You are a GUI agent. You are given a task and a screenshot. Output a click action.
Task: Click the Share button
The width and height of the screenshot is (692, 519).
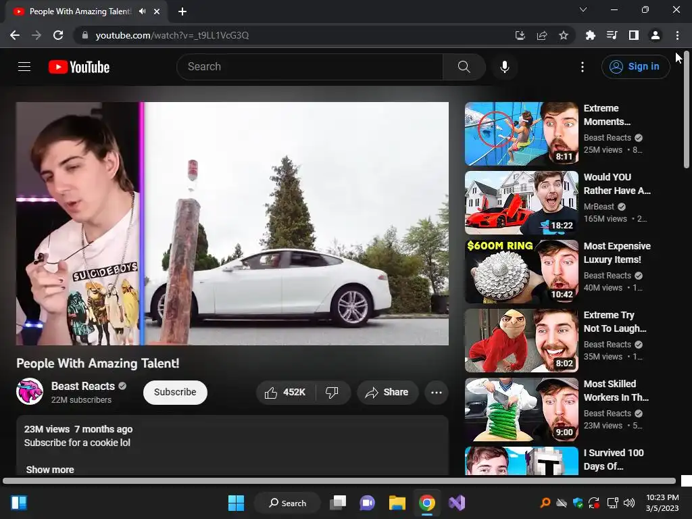click(x=387, y=393)
